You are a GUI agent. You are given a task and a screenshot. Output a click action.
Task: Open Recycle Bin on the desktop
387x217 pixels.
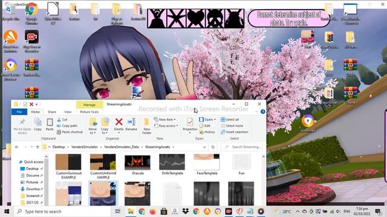pos(10,12)
